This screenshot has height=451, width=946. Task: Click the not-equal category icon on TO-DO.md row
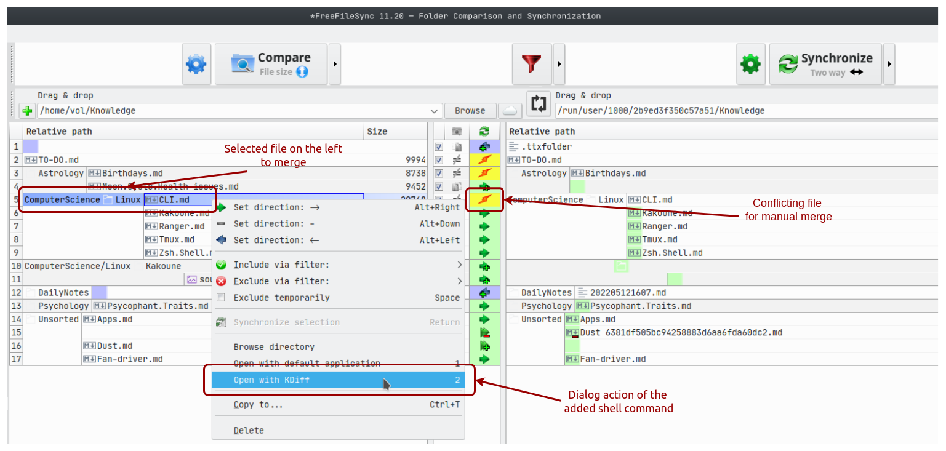457,160
